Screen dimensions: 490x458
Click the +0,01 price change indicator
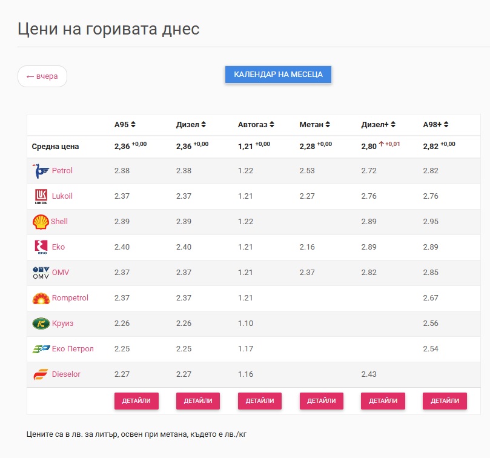pos(389,144)
